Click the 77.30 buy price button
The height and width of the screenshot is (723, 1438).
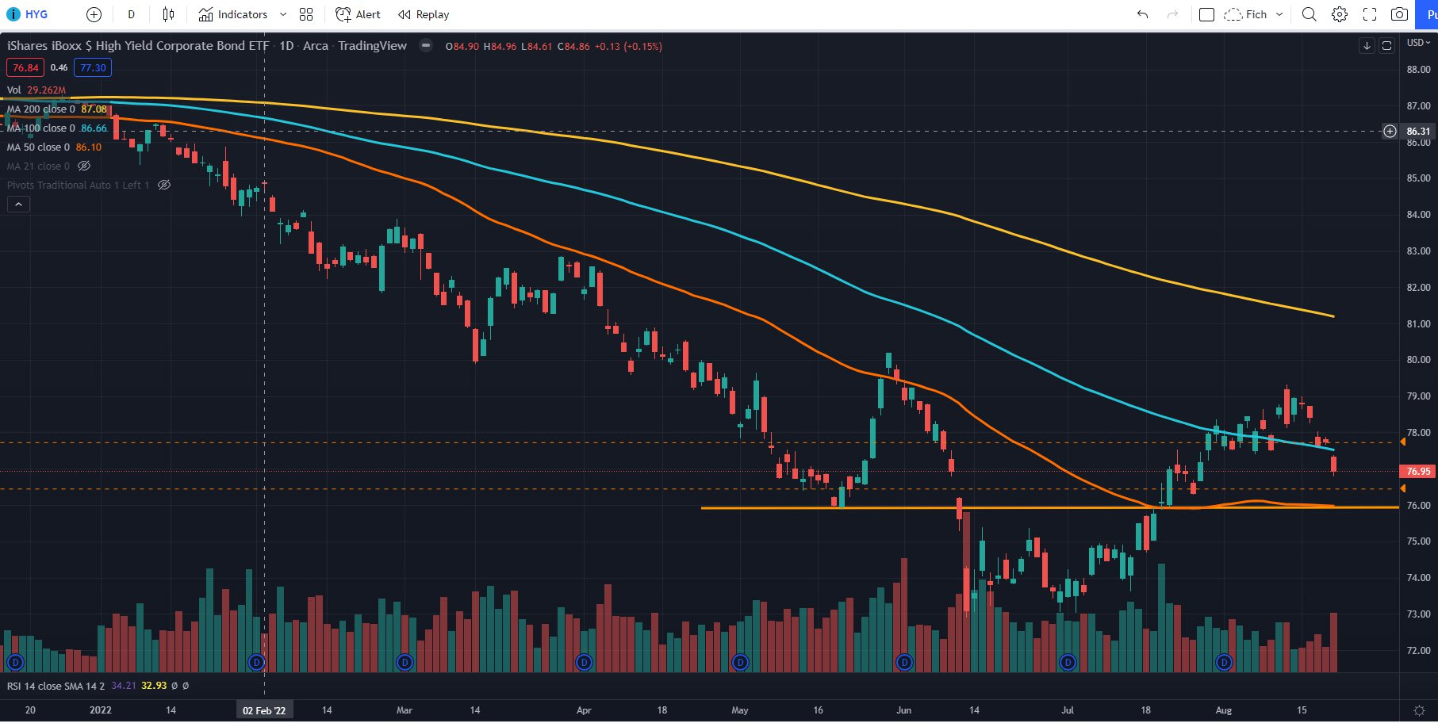pyautogui.click(x=93, y=68)
